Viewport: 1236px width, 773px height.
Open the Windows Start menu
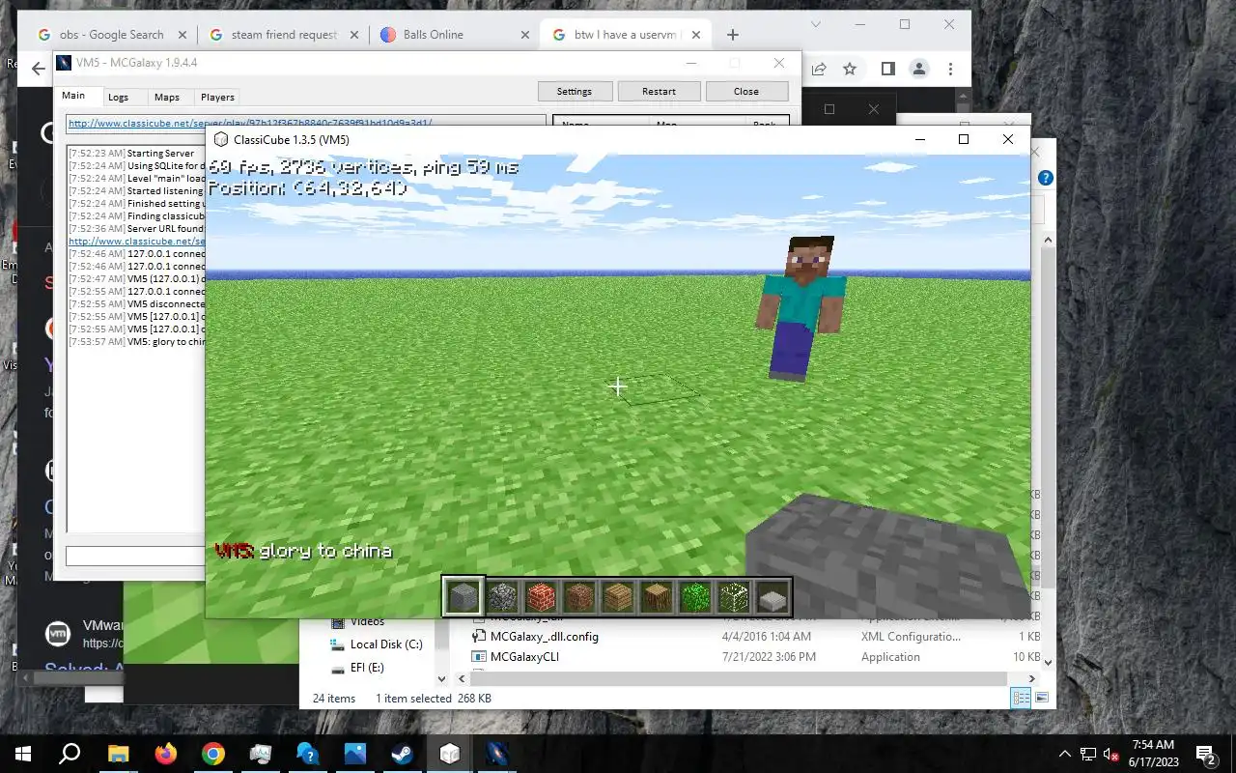23,754
